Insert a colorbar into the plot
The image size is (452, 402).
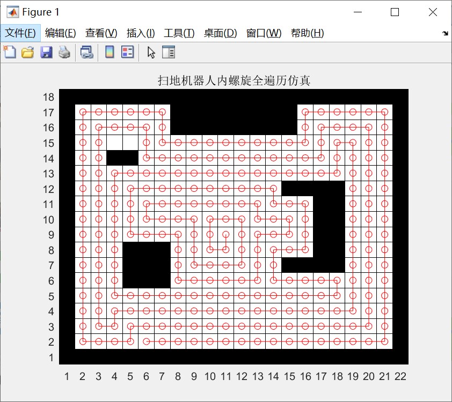tap(110, 52)
